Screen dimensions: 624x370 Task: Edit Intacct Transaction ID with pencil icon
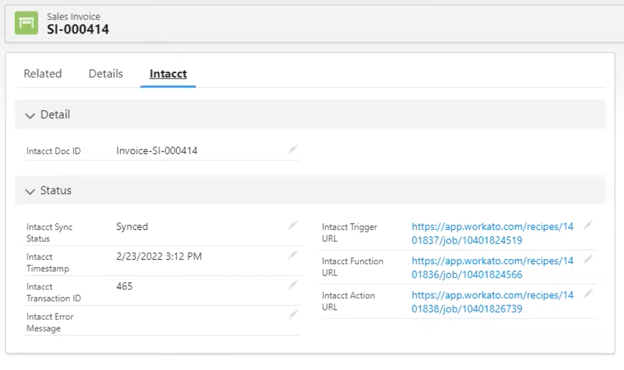point(293,285)
